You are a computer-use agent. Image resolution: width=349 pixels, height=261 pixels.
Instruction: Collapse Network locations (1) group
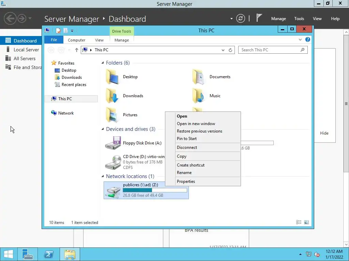point(103,176)
